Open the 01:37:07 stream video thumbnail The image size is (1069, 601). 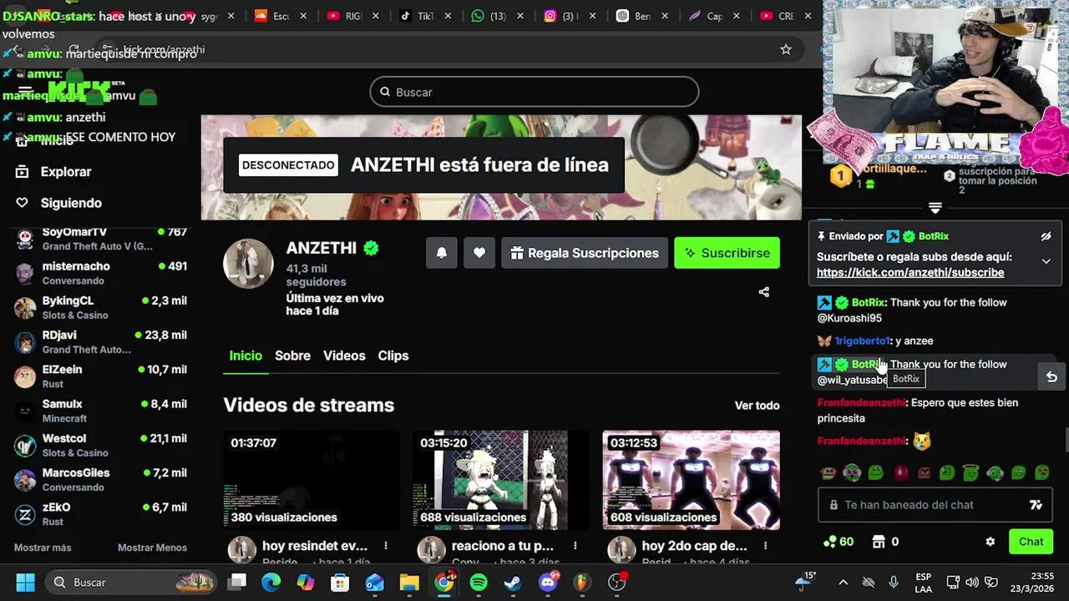(x=312, y=480)
